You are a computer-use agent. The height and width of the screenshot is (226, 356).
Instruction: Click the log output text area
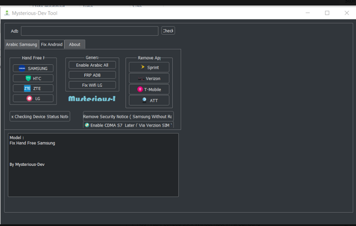pos(93,165)
